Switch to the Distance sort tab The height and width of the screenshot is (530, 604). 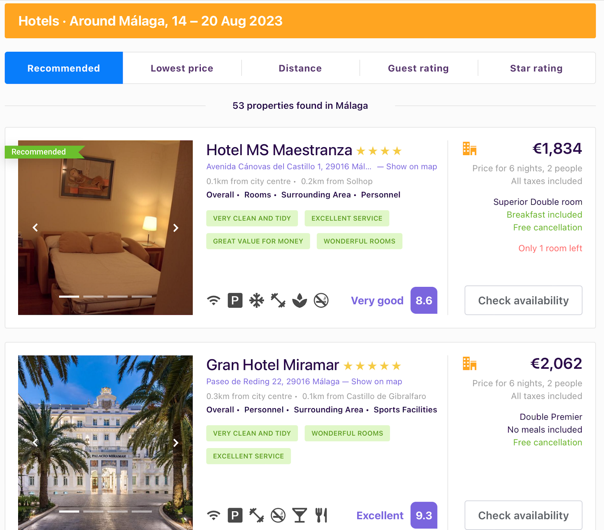click(x=300, y=68)
